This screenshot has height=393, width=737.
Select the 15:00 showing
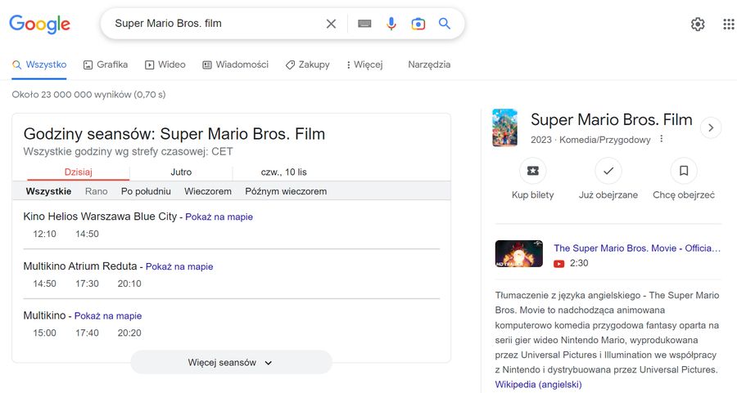(45, 333)
